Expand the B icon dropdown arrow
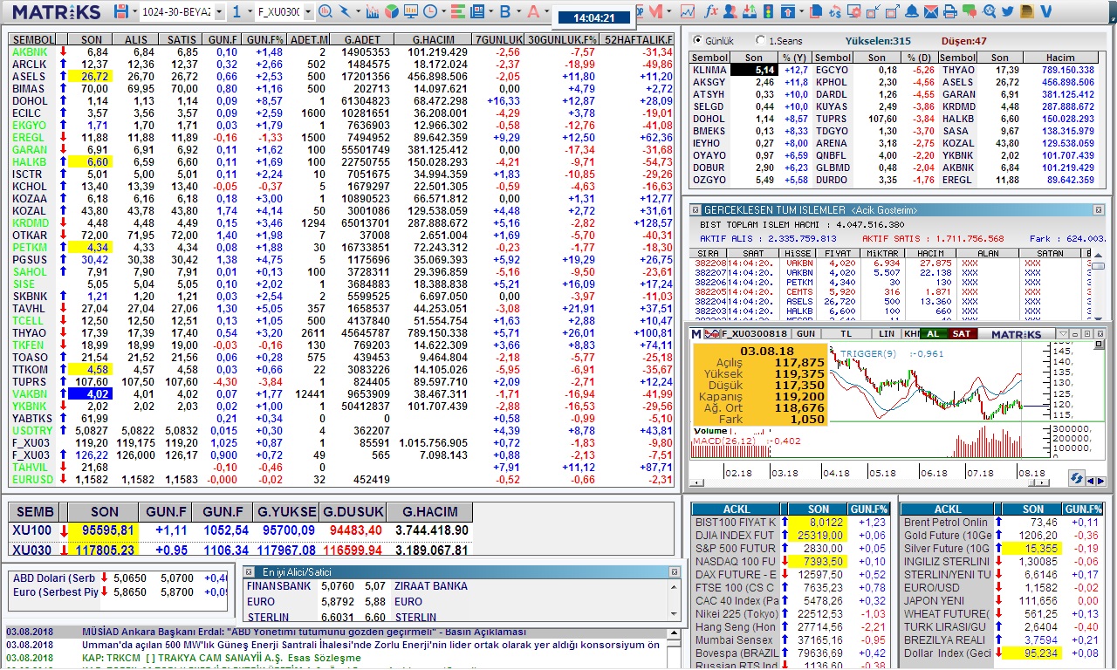This screenshot has height=670, width=1117. (517, 11)
